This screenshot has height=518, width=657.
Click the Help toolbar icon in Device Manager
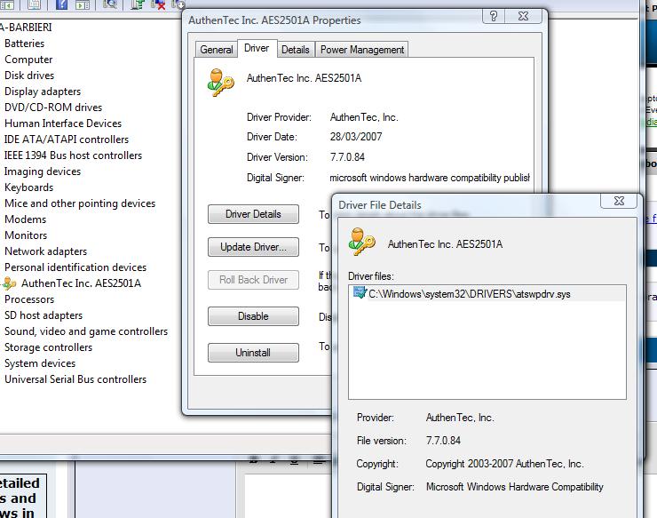(x=61, y=4)
